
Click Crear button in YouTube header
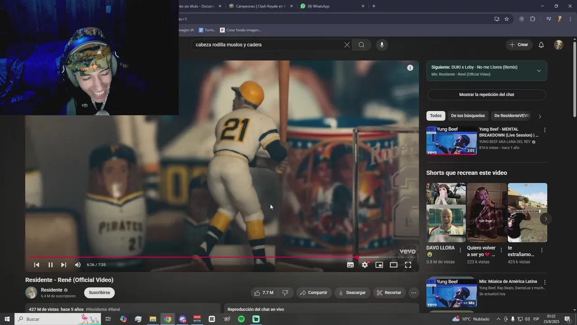pyautogui.click(x=519, y=45)
